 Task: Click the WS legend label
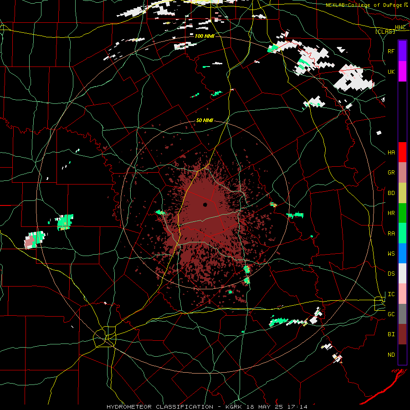(x=391, y=254)
